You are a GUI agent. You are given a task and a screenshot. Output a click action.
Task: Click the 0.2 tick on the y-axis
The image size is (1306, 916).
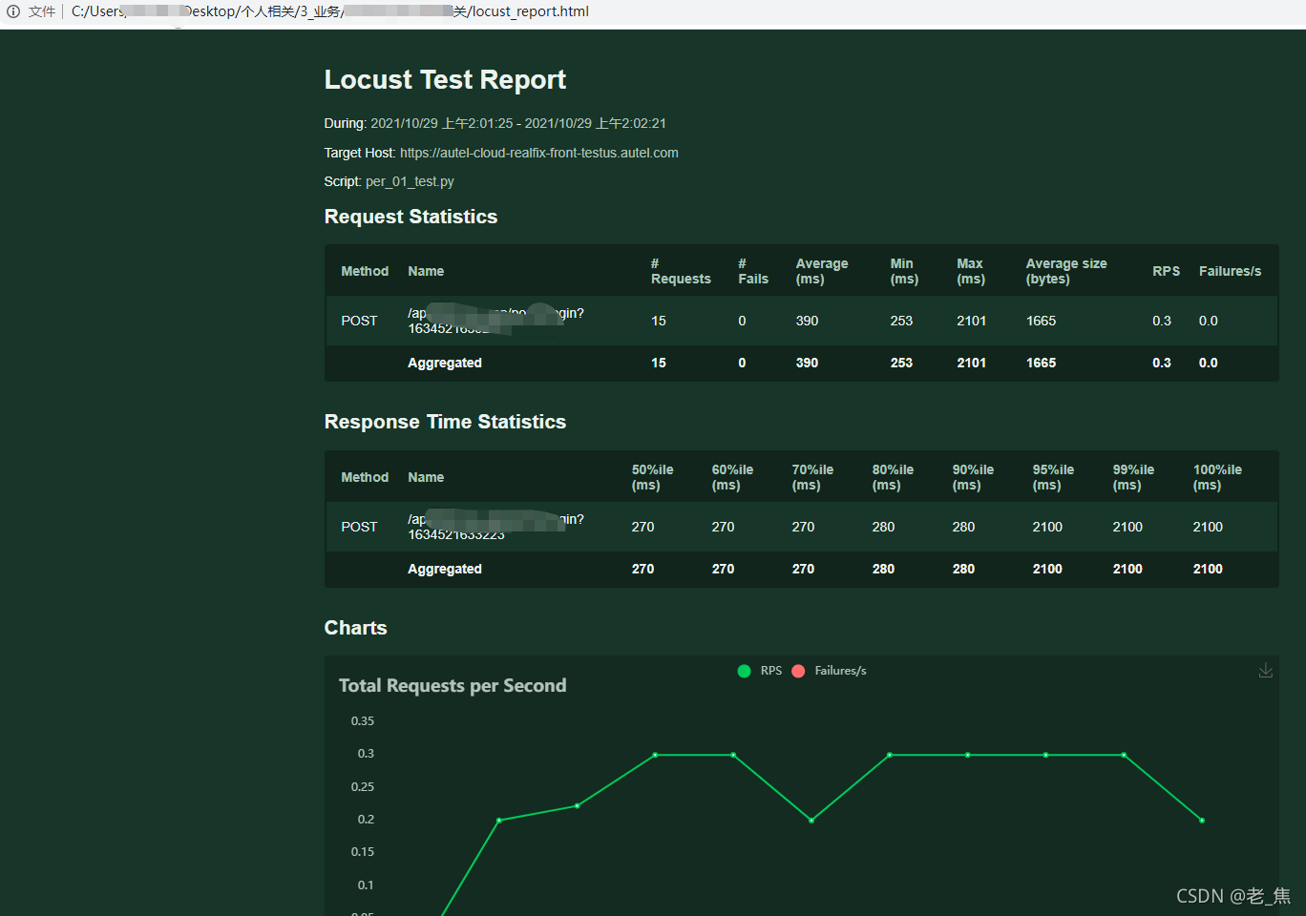366,820
